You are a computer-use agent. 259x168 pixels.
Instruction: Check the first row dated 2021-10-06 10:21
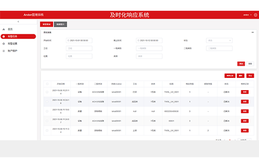pos(47,92)
